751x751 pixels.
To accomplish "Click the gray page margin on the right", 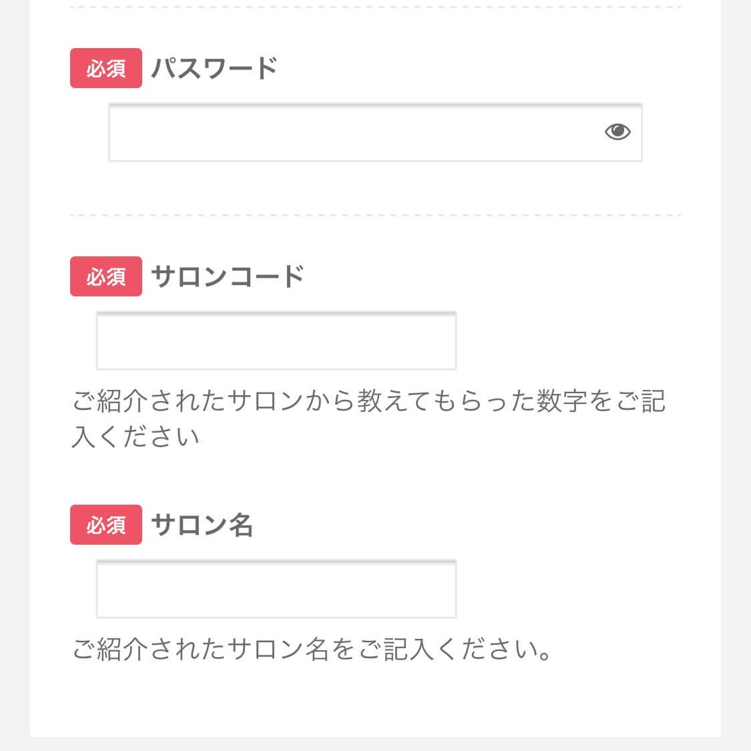I will pyautogui.click(x=736, y=375).
